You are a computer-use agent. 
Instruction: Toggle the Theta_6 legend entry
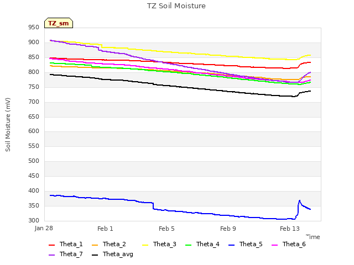(289, 244)
